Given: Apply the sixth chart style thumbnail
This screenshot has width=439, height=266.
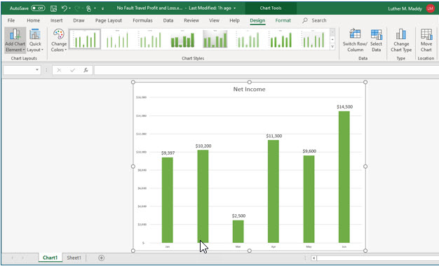Looking at the screenshot, I should pyautogui.click(x=248, y=39).
